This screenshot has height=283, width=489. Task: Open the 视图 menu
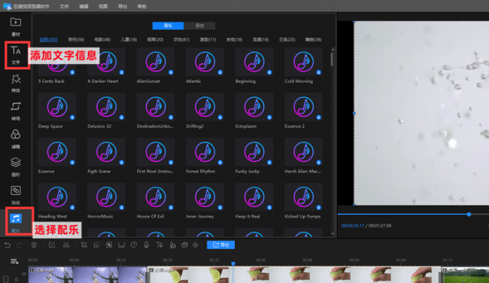[103, 6]
